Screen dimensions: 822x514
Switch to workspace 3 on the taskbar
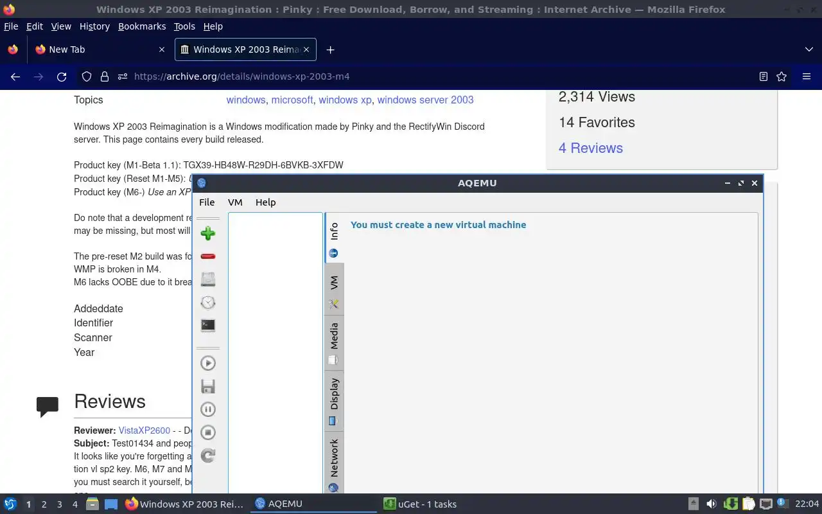point(59,504)
